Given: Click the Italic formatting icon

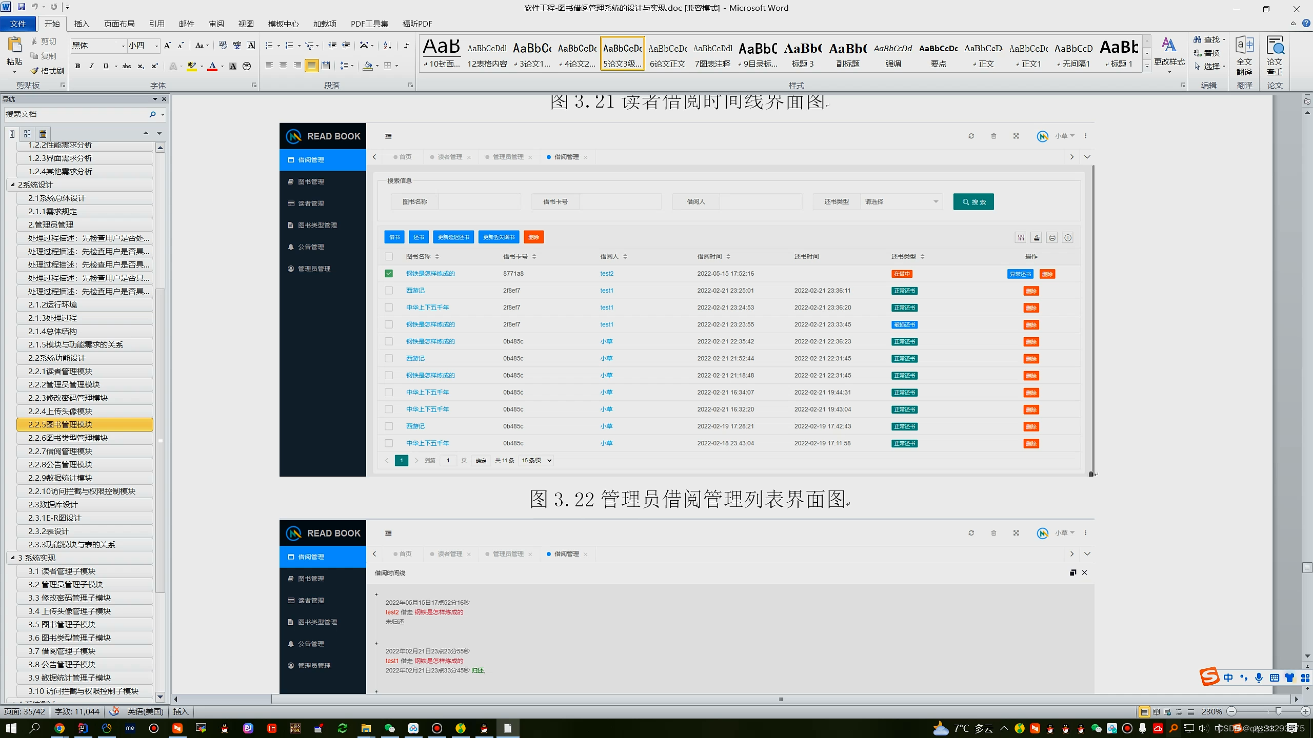Looking at the screenshot, I should [x=91, y=66].
